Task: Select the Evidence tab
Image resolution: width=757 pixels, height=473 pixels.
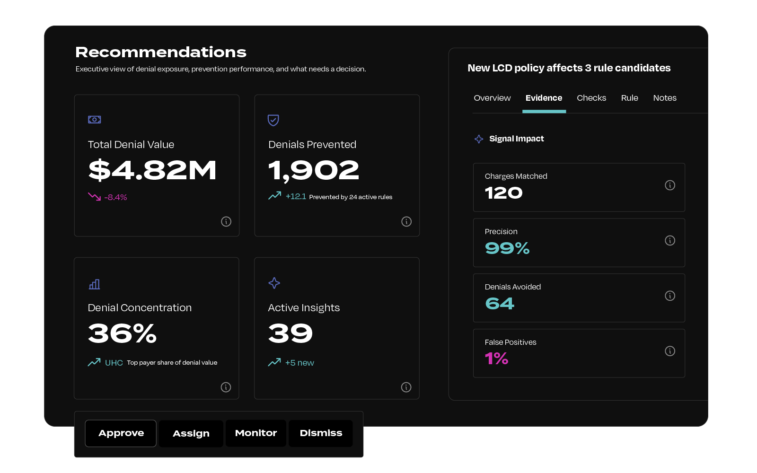Action: point(544,98)
